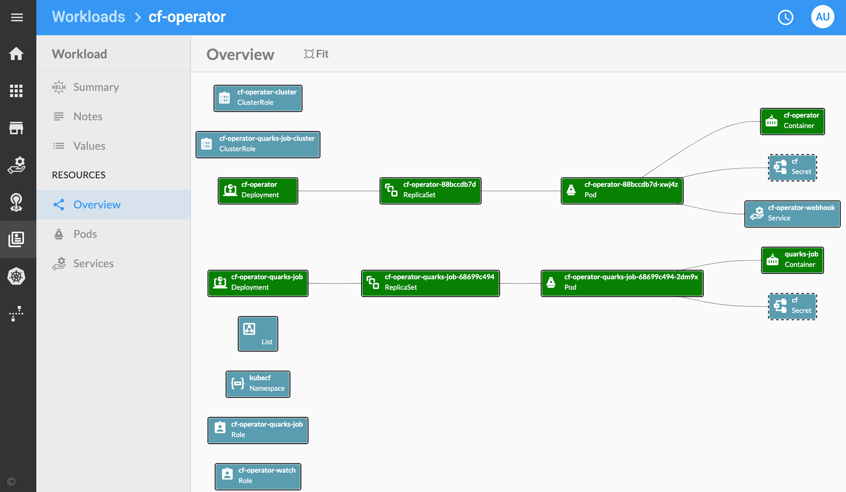Viewport: 846px width, 492px height.
Task: Select the cf-operator-webhook Service node
Action: coord(792,214)
